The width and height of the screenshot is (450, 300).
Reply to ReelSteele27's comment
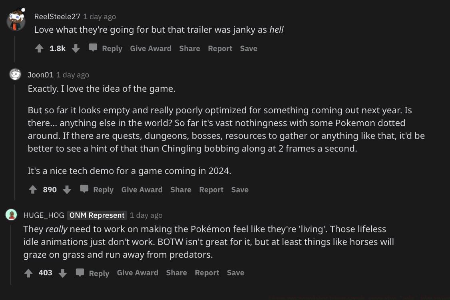pyautogui.click(x=106, y=49)
